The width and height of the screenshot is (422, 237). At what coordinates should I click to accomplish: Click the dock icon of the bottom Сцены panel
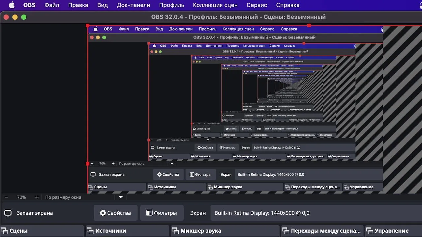tap(5, 231)
